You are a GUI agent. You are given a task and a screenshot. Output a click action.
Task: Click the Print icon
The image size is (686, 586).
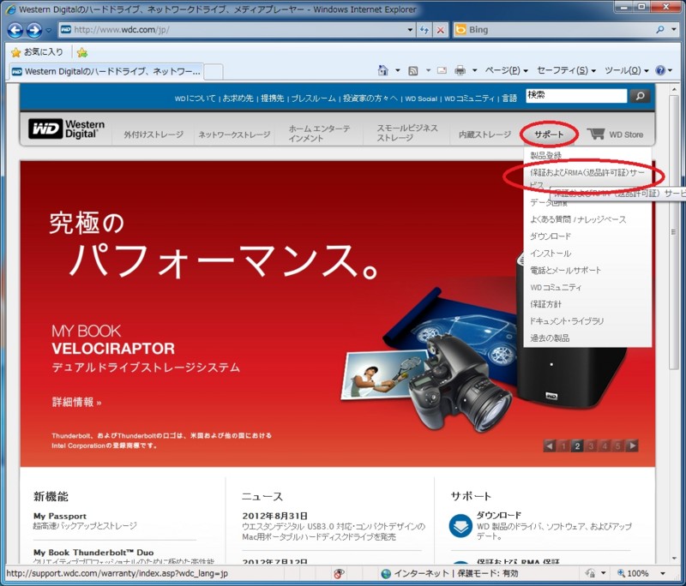(x=460, y=70)
